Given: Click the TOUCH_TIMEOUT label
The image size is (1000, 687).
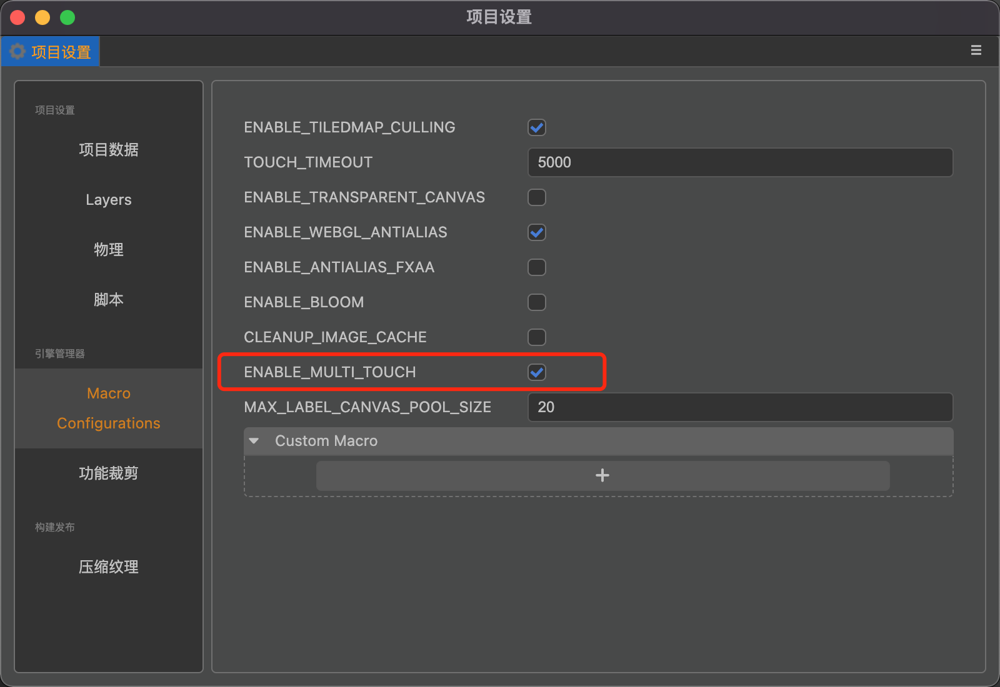Looking at the screenshot, I should point(308,162).
